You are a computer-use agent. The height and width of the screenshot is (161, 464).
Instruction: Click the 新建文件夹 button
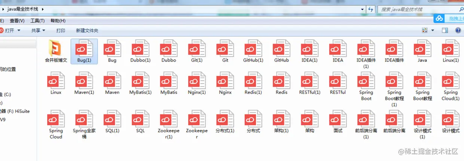[x=87, y=31]
